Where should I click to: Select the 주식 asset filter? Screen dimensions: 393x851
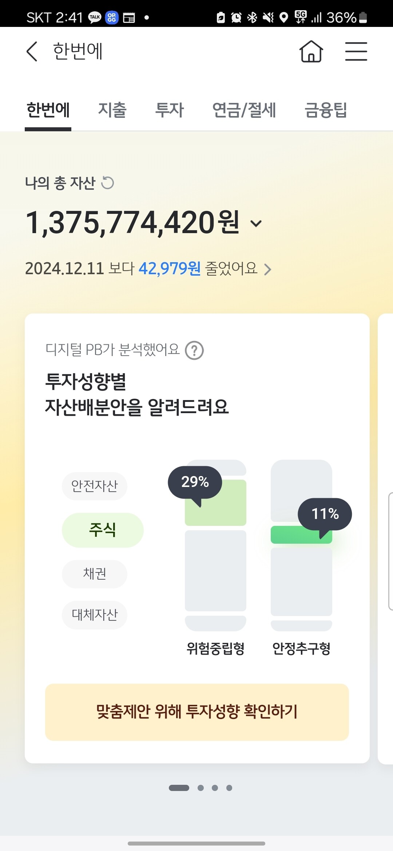[103, 530]
